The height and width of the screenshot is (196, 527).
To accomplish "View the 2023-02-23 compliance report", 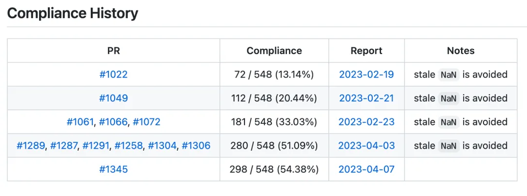I will 366,122.
